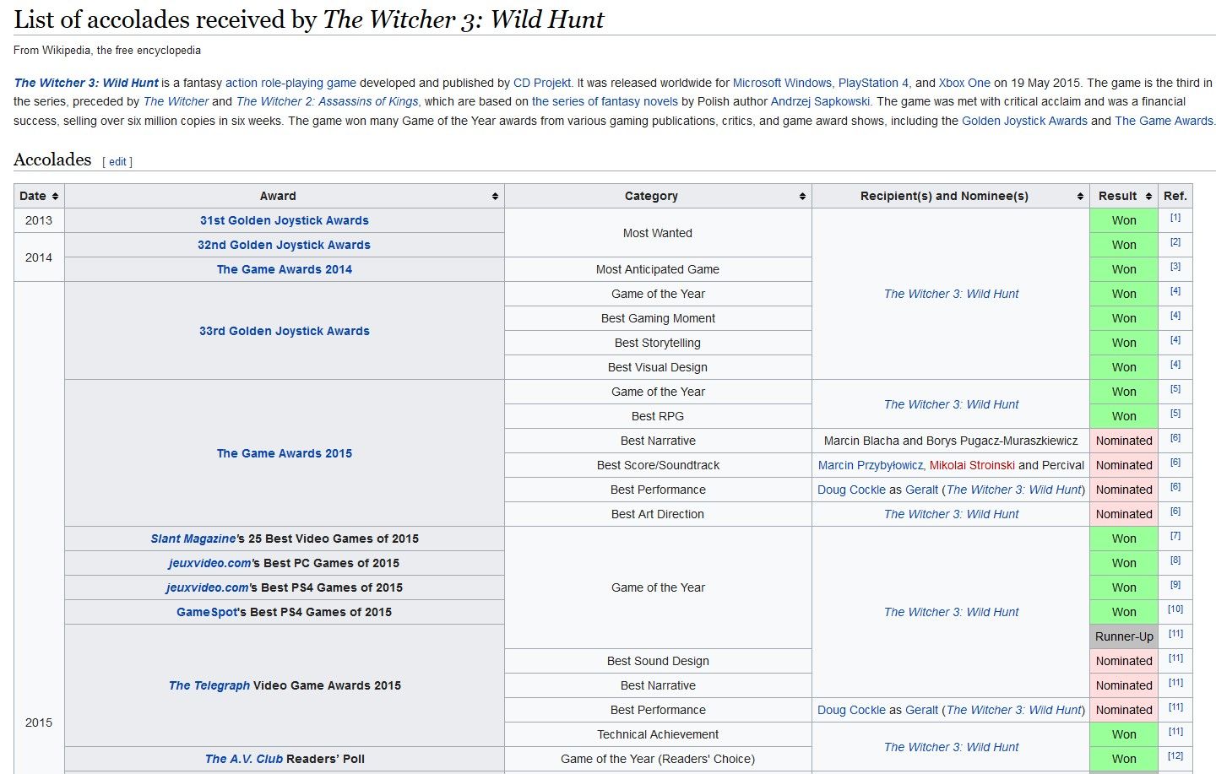Screen dimensions: 1216x774
Task: Select the 'Most Anticipated Game' cell
Action: pos(658,269)
